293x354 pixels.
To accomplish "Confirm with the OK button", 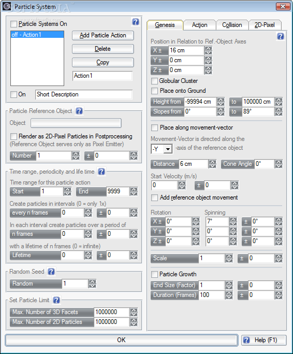I will (122, 340).
